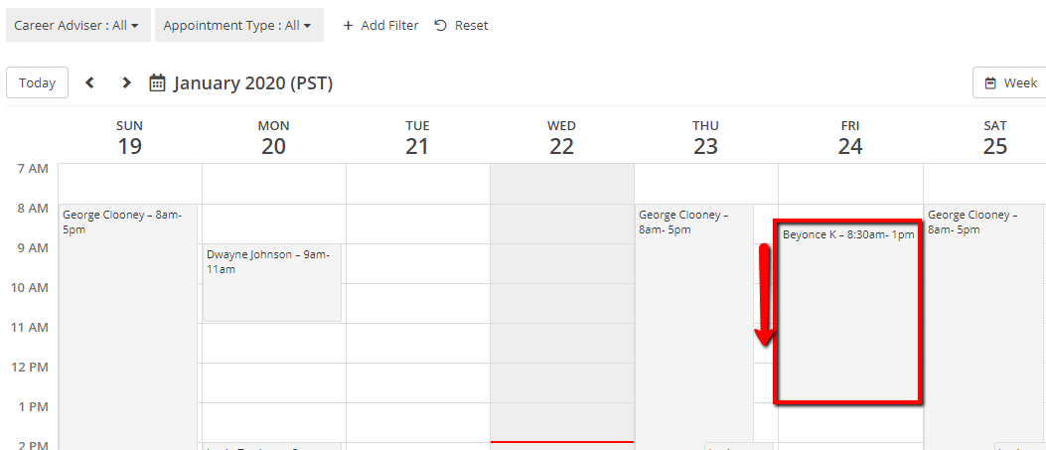Click the Friday 24 column header
This screenshot has height=450, width=1046.
[x=849, y=136]
